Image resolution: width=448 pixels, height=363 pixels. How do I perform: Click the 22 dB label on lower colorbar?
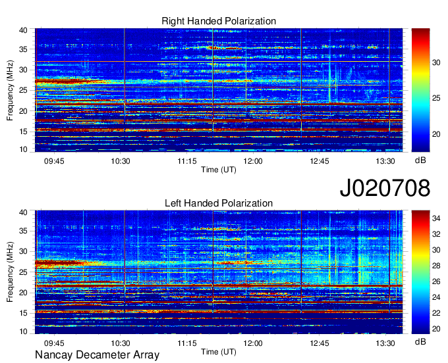436,313
